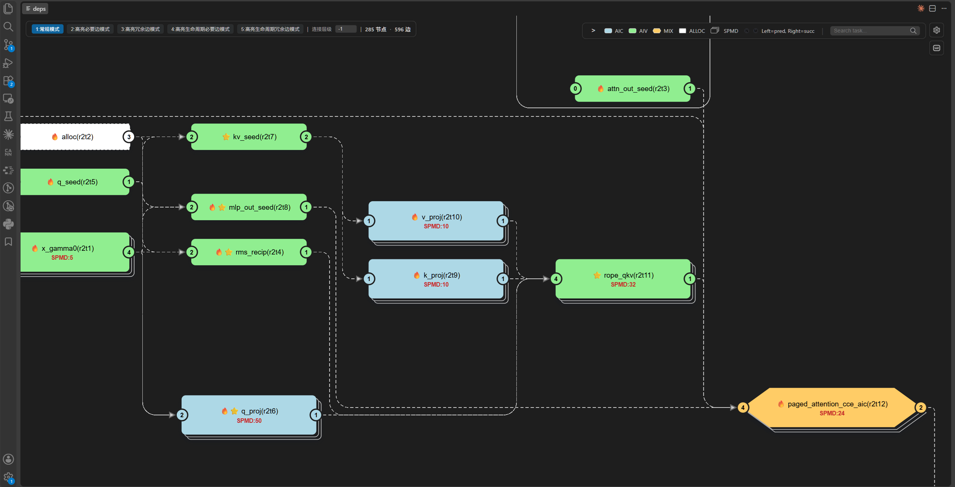The image size is (955, 487).
Task: Click the predecessor port 0 on attn_out_seed(r2t3)
Action: click(x=575, y=89)
